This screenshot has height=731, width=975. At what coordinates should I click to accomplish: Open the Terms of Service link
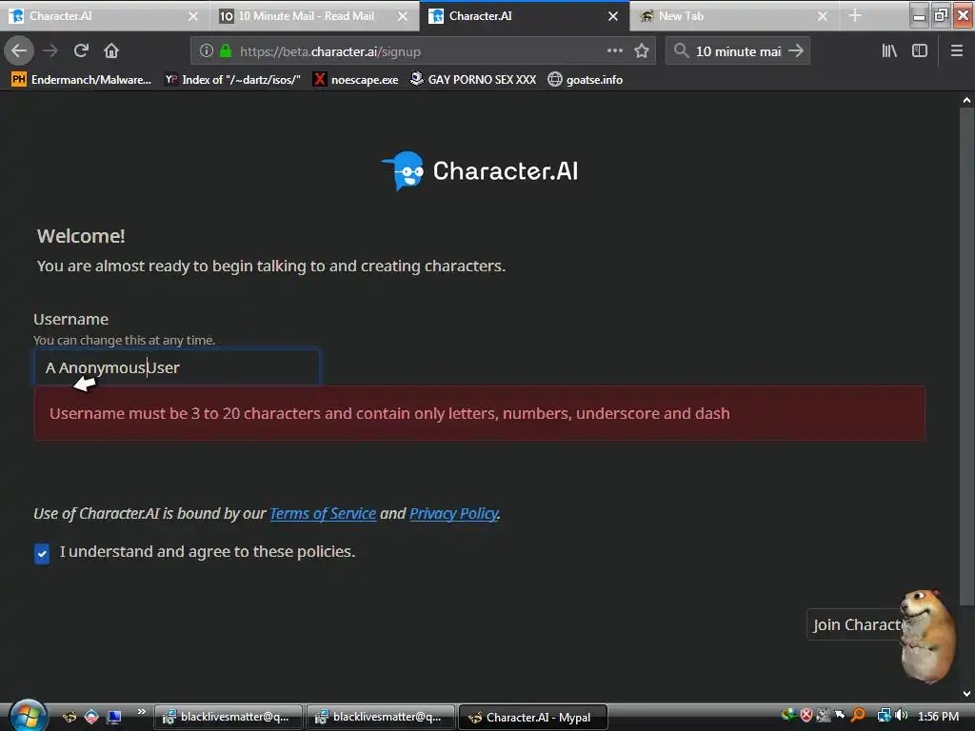tap(323, 513)
